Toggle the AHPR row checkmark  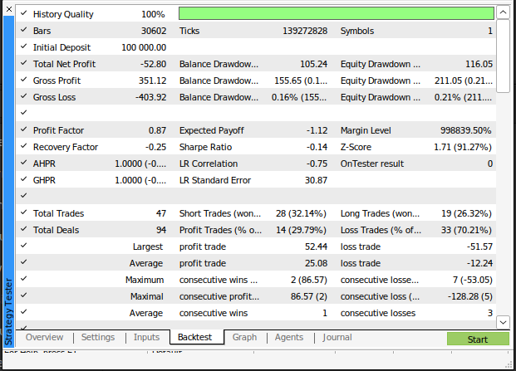24,163
